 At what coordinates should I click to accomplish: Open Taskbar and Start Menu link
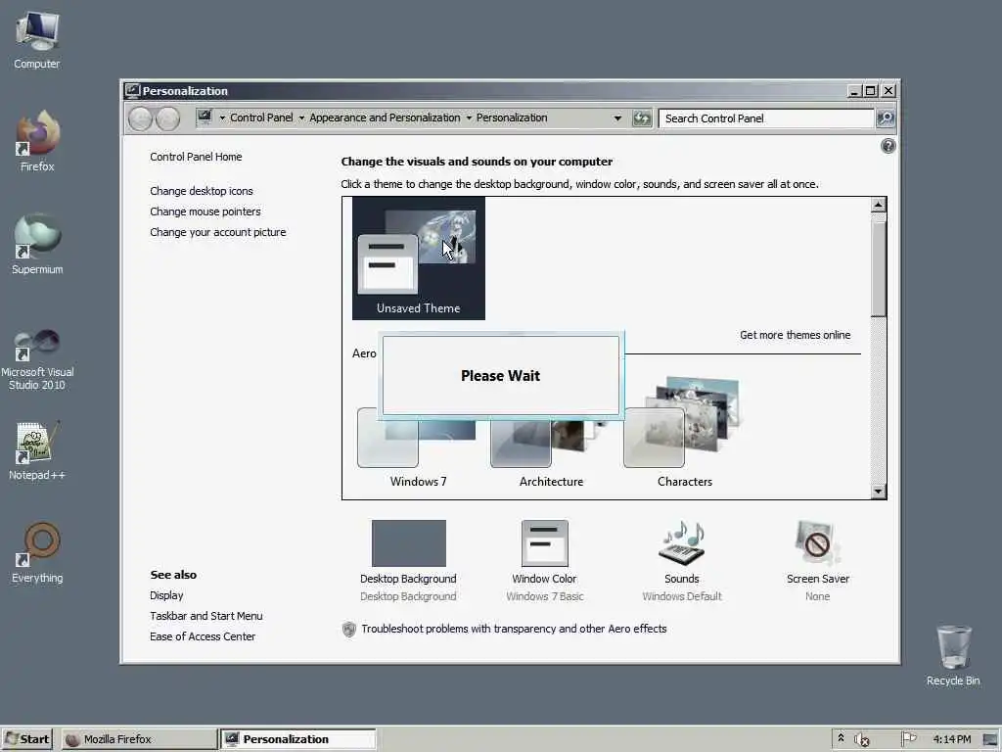[205, 616]
